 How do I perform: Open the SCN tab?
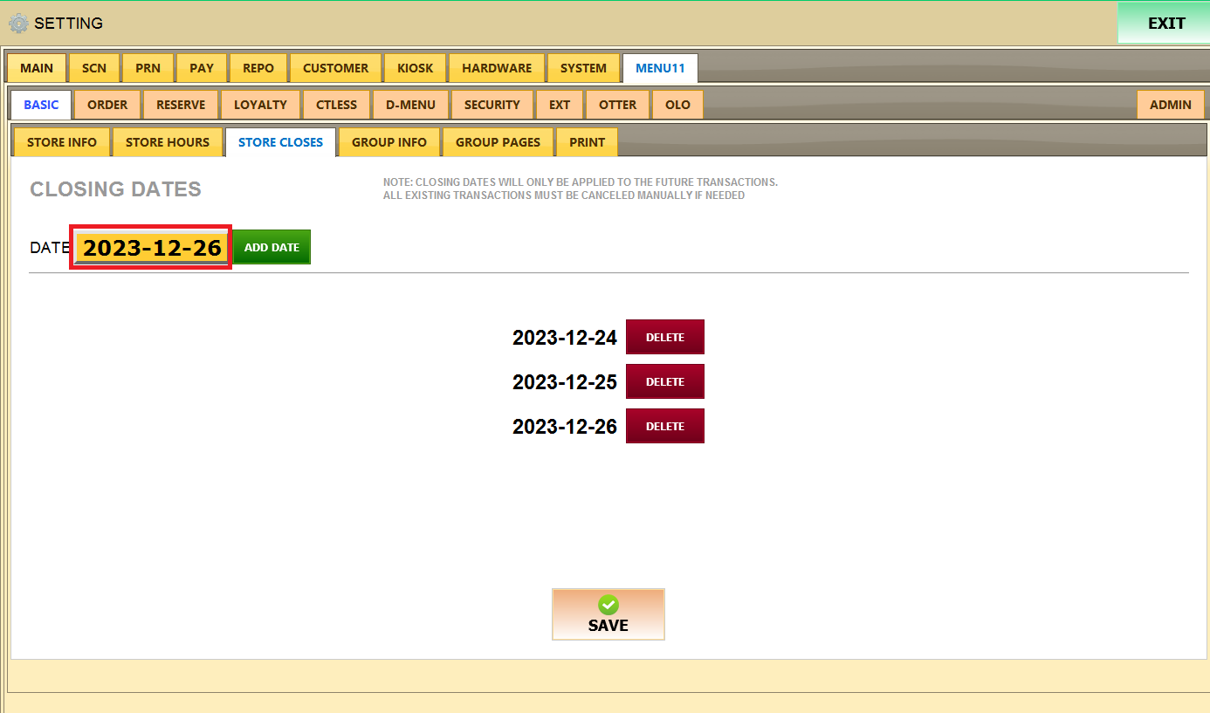point(94,68)
